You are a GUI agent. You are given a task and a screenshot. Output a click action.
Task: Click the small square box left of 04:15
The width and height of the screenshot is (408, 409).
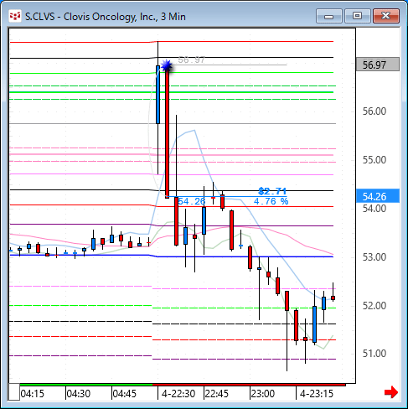(14, 392)
